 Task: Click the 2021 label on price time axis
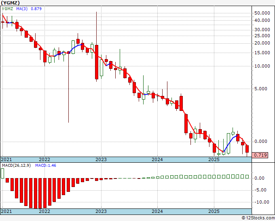point(6,159)
